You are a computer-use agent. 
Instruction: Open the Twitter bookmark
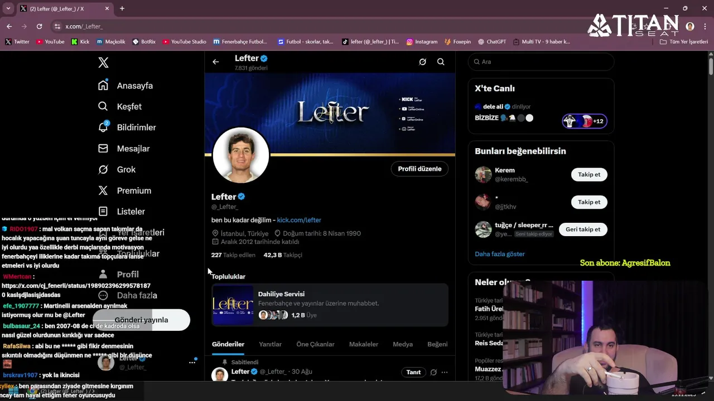pyautogui.click(x=17, y=42)
